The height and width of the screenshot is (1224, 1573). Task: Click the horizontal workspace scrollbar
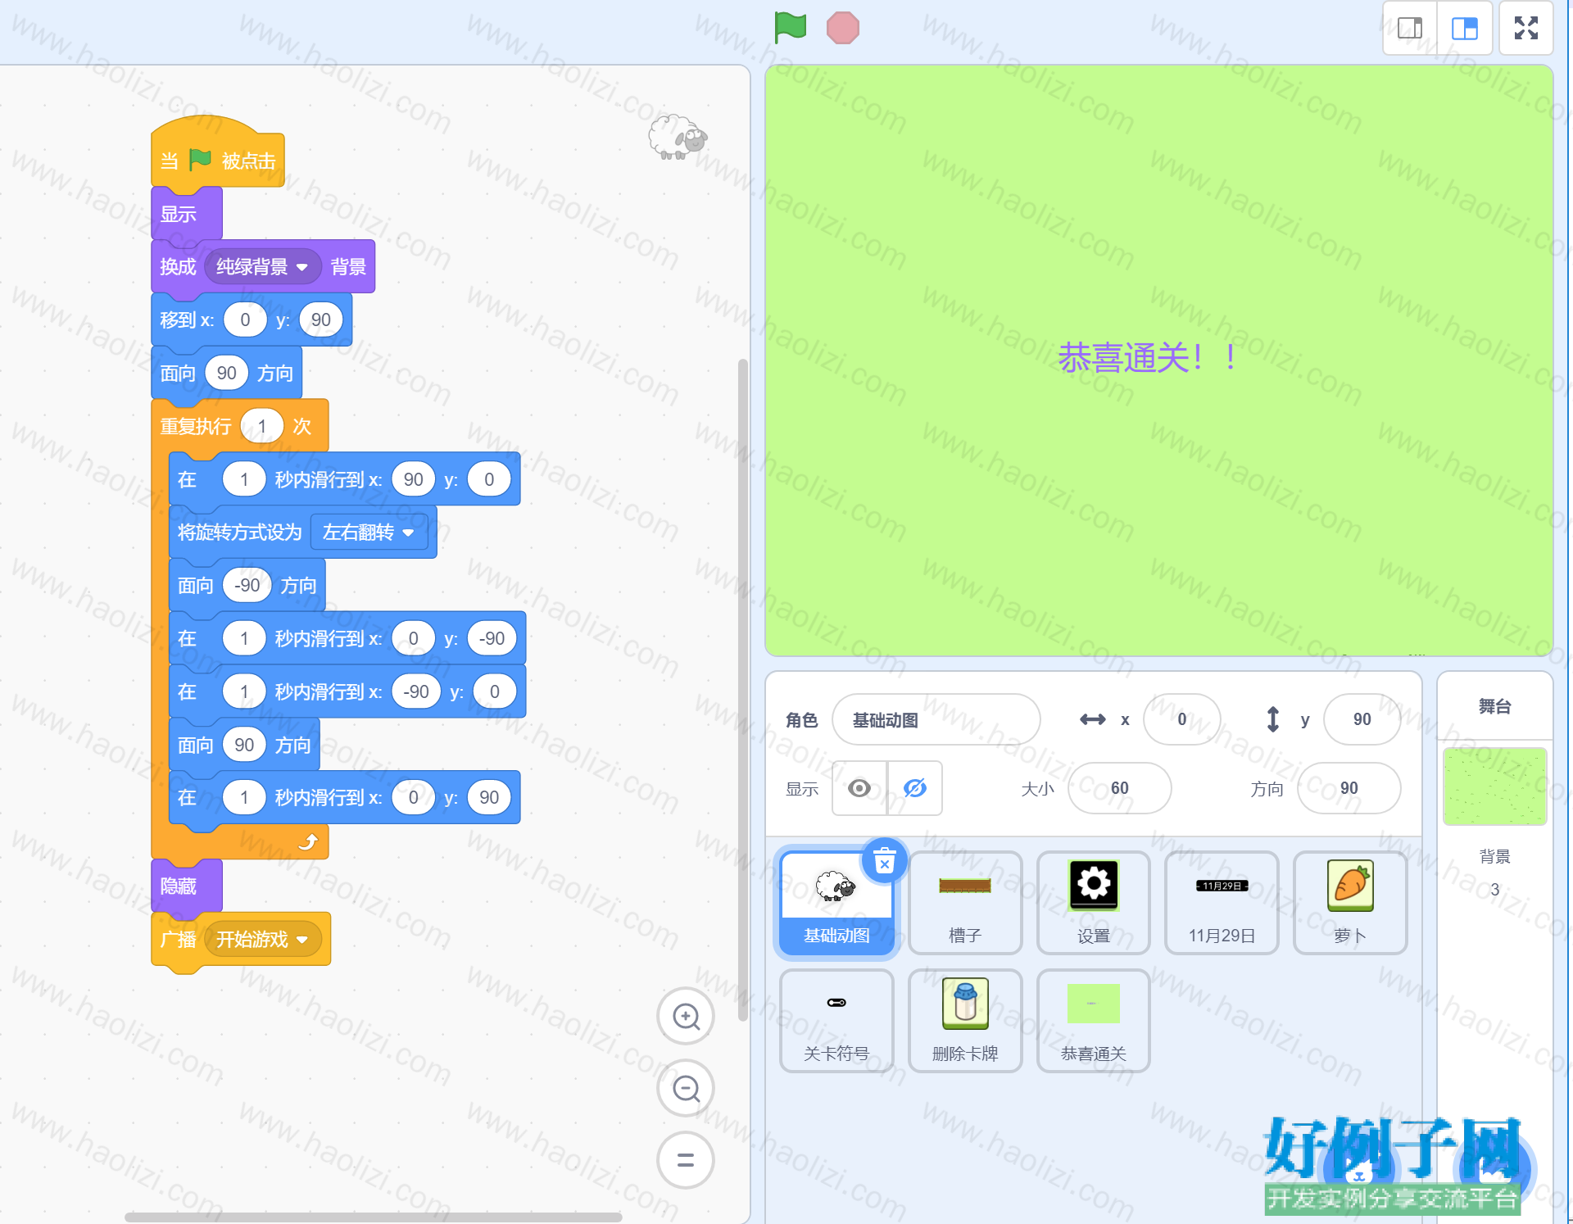[373, 1217]
